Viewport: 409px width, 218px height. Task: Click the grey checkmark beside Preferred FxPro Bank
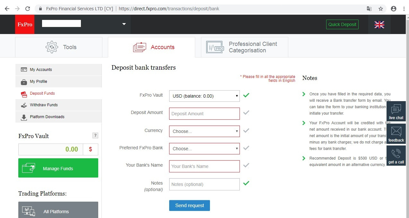coord(246,148)
